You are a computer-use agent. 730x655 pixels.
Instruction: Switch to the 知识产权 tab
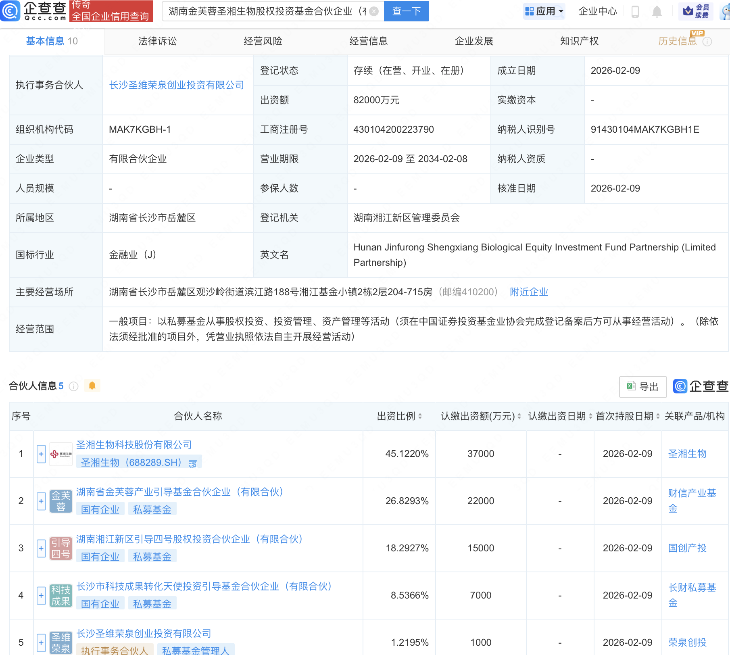pos(579,41)
